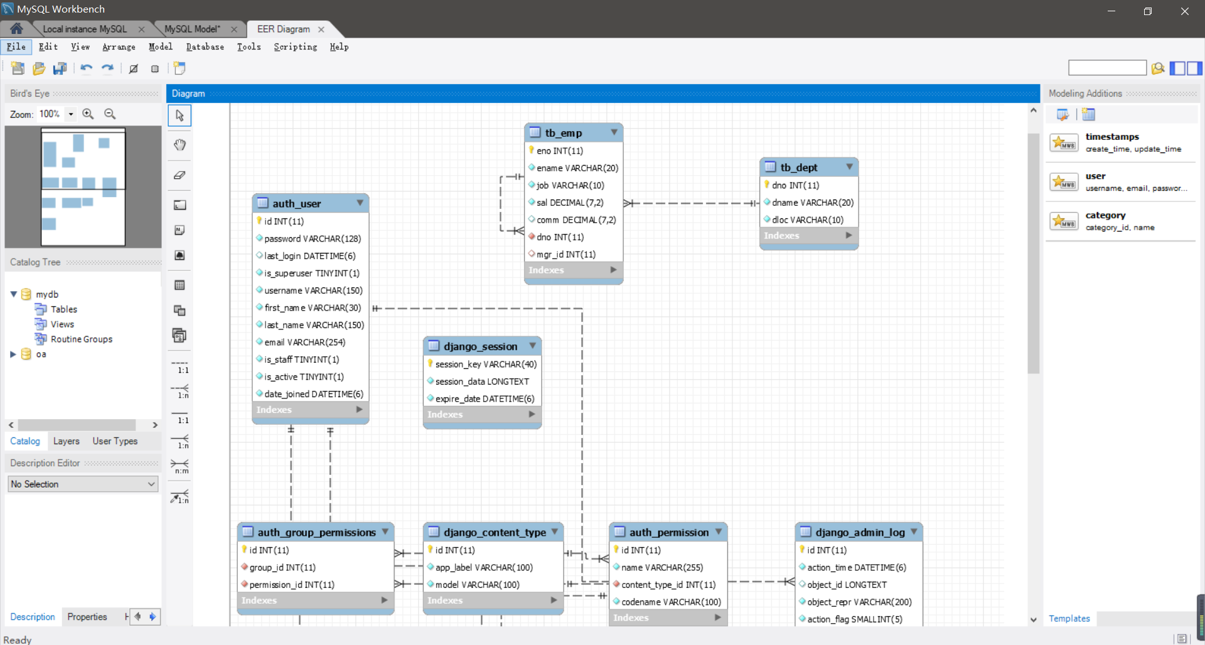This screenshot has height=645, width=1205.
Task: Open the Templates tab
Action: (x=1069, y=619)
